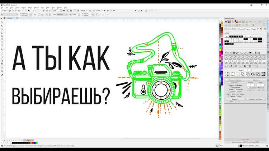The image size is (269, 151).
Task: Click the green Play macro icon
Action: [135, 10]
